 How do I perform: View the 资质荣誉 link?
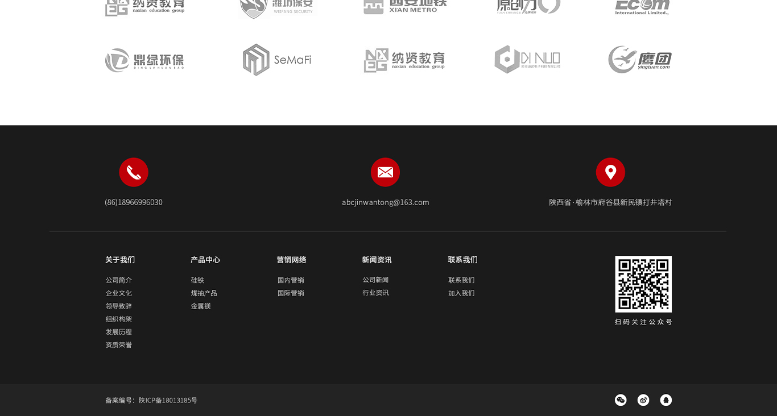tap(119, 345)
